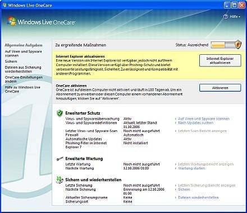Click the Sichern und wiederherstellen heading
Image resolution: width=247 pixels, height=213 pixels.
(x=93, y=180)
